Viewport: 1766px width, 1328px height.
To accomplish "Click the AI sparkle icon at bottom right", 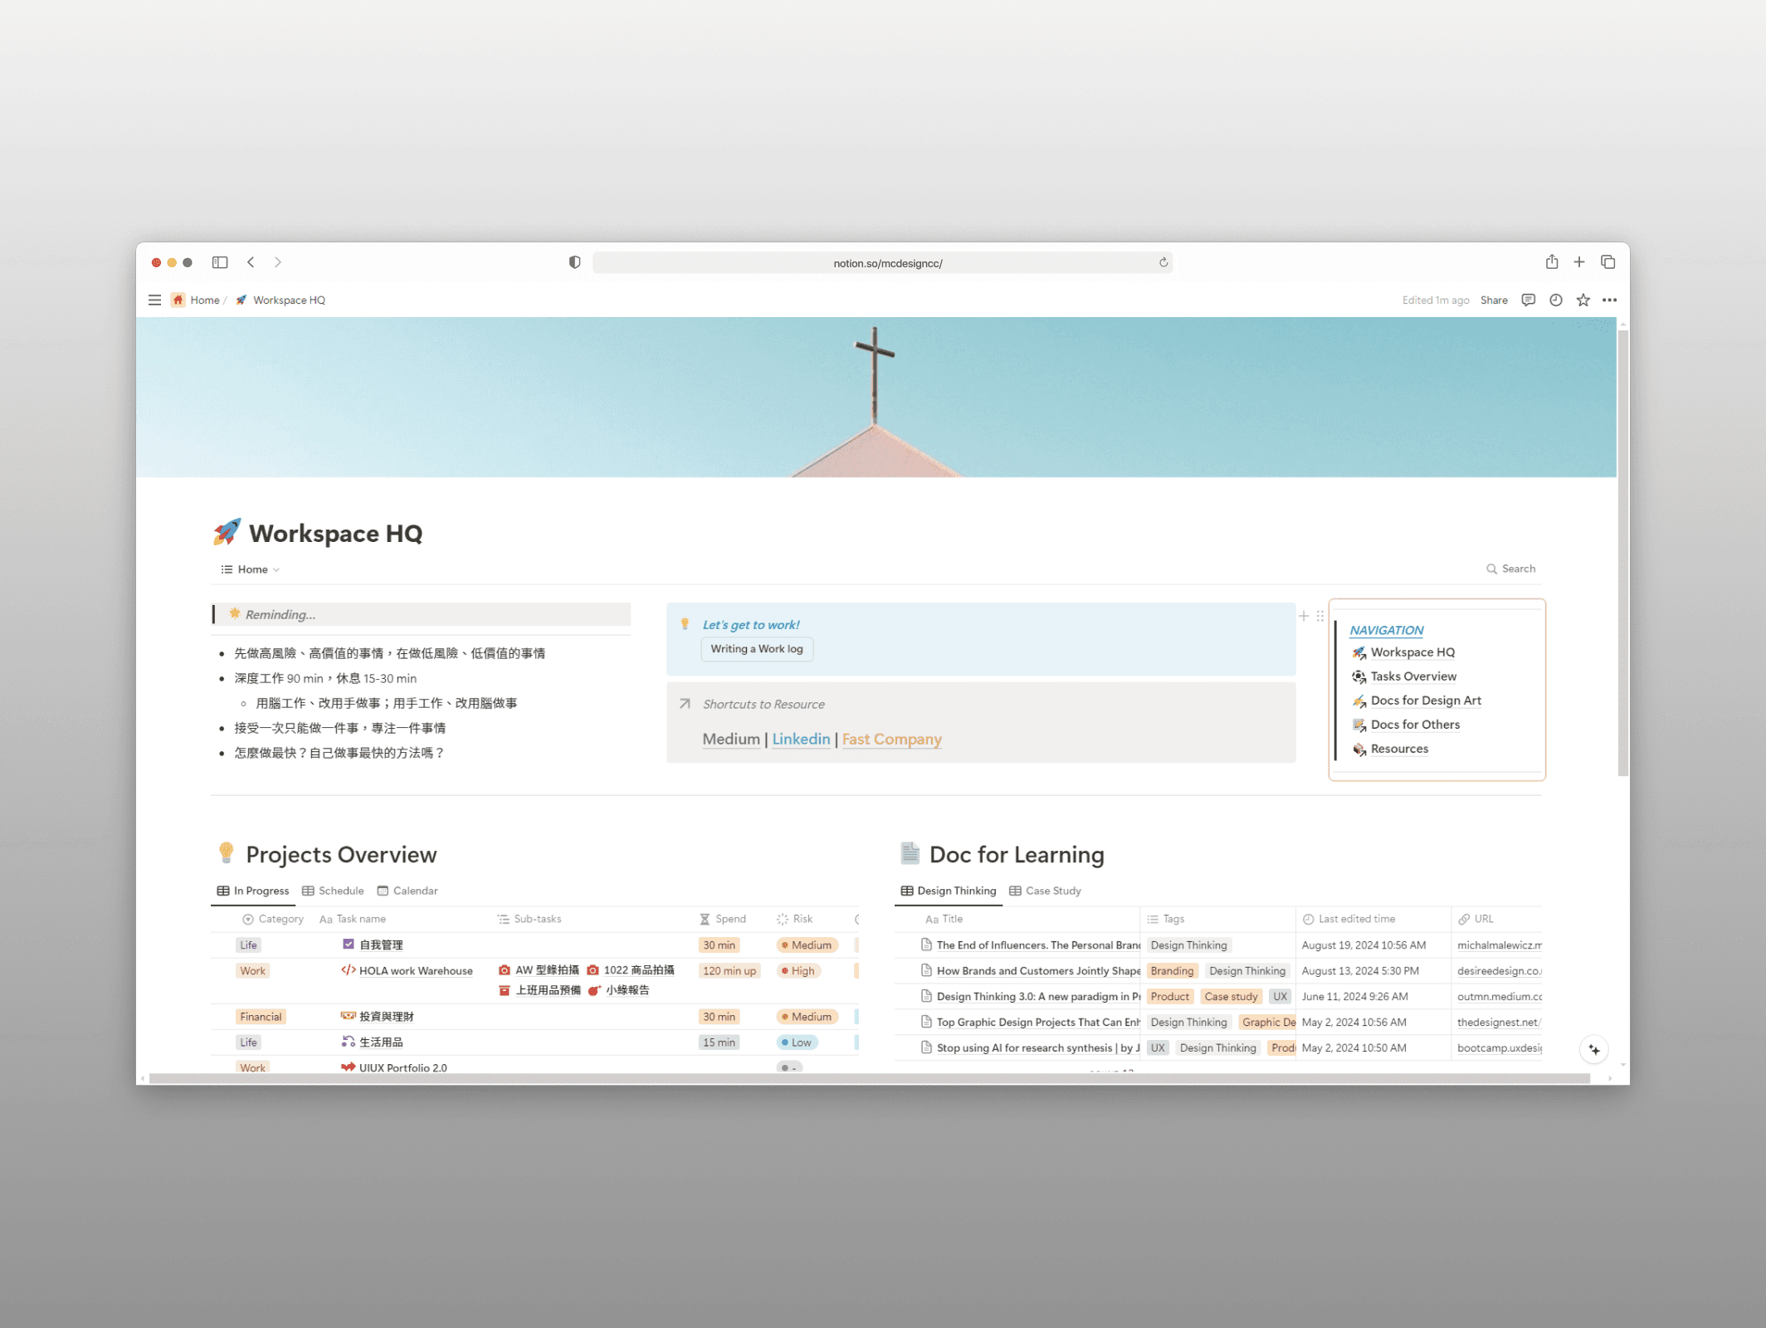I will (1593, 1049).
